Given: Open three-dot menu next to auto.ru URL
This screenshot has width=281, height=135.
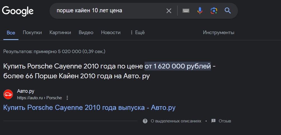Looking at the screenshot, I should [67, 98].
